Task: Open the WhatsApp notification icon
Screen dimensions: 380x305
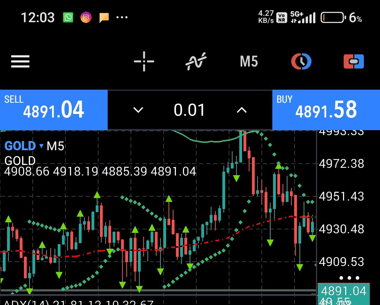Action: point(68,17)
